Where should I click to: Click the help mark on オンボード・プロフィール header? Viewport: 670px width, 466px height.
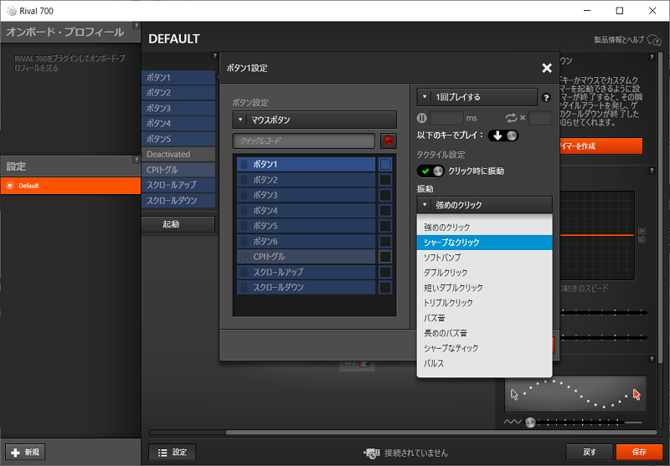(137, 26)
